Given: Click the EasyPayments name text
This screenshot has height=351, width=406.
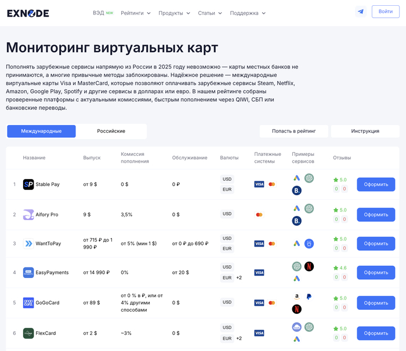Looking at the screenshot, I should pyautogui.click(x=52, y=273).
